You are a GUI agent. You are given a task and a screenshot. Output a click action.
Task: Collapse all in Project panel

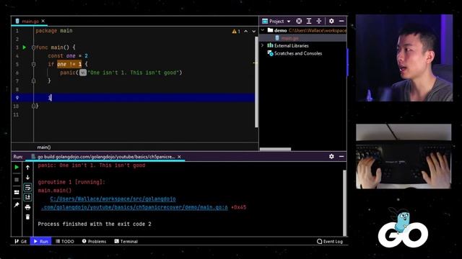(x=319, y=21)
